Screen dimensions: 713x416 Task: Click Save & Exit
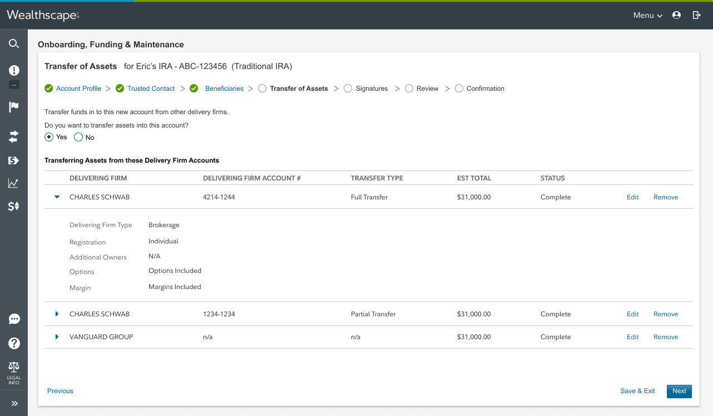(x=637, y=391)
